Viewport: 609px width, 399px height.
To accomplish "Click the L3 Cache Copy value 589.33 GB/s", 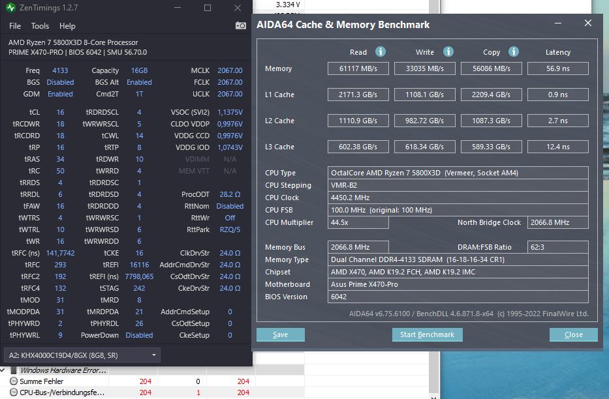I will [492, 147].
